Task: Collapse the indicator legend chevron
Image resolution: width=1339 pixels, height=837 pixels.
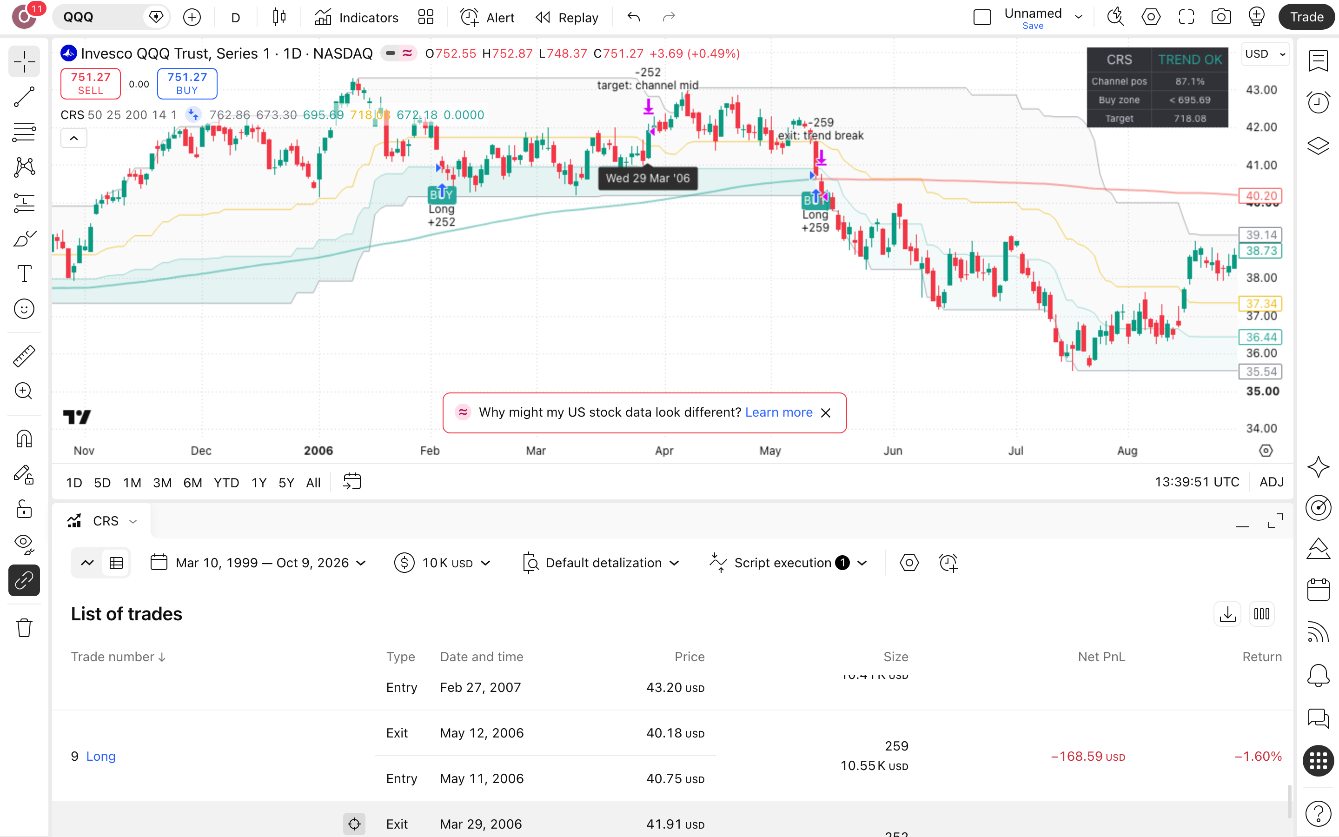Action: coord(73,139)
